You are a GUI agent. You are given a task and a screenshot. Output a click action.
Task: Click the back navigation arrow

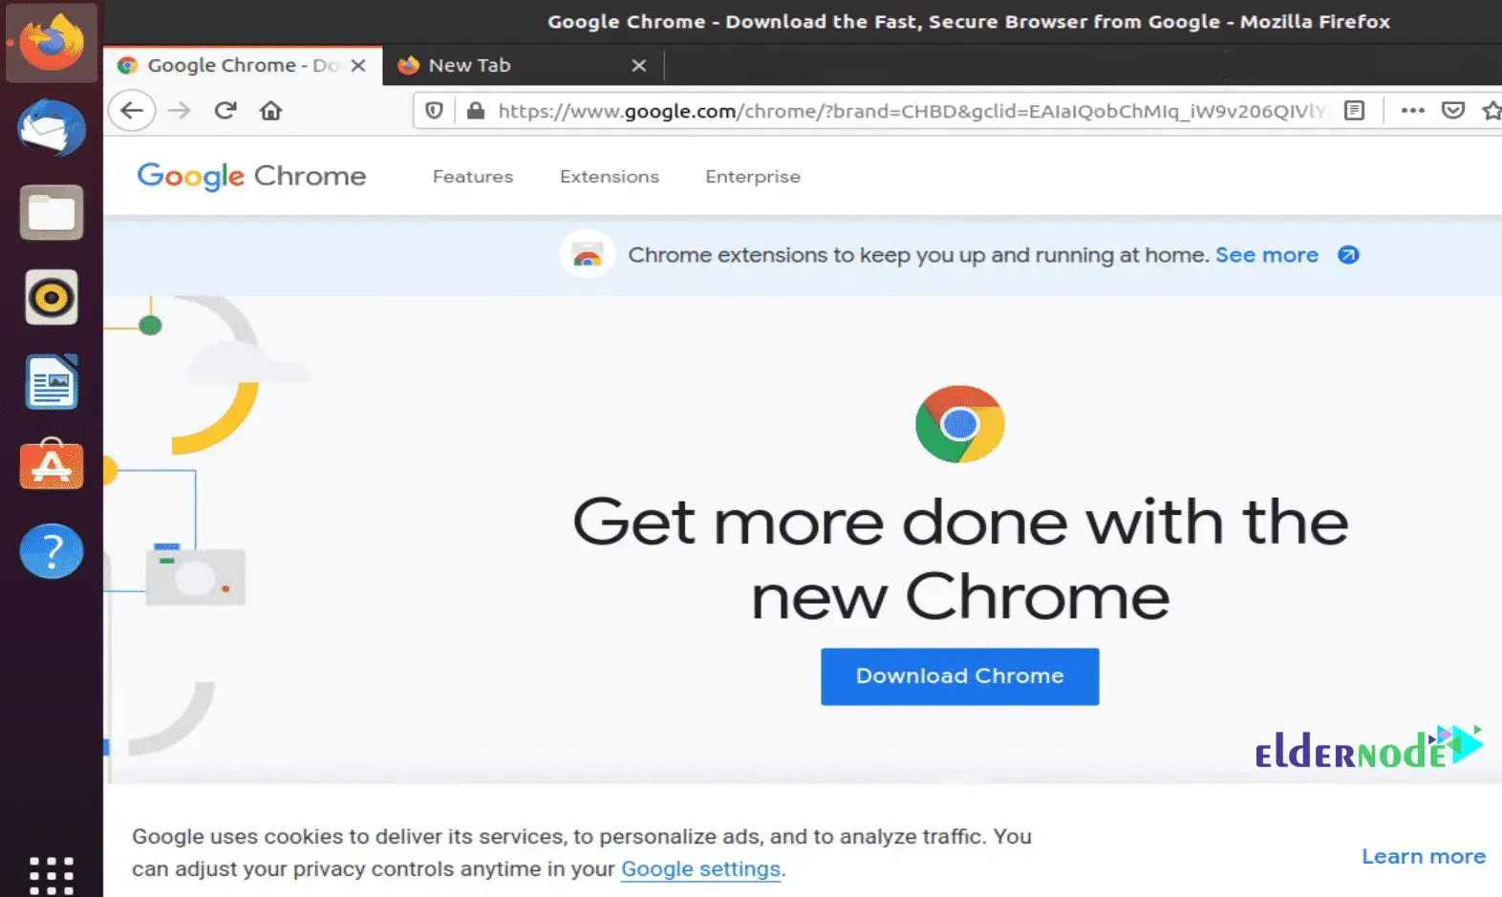tap(131, 110)
